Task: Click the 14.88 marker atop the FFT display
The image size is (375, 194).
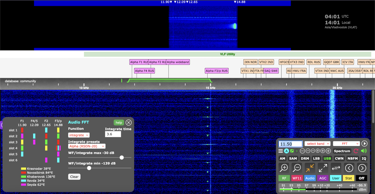Action: click(x=239, y=2)
